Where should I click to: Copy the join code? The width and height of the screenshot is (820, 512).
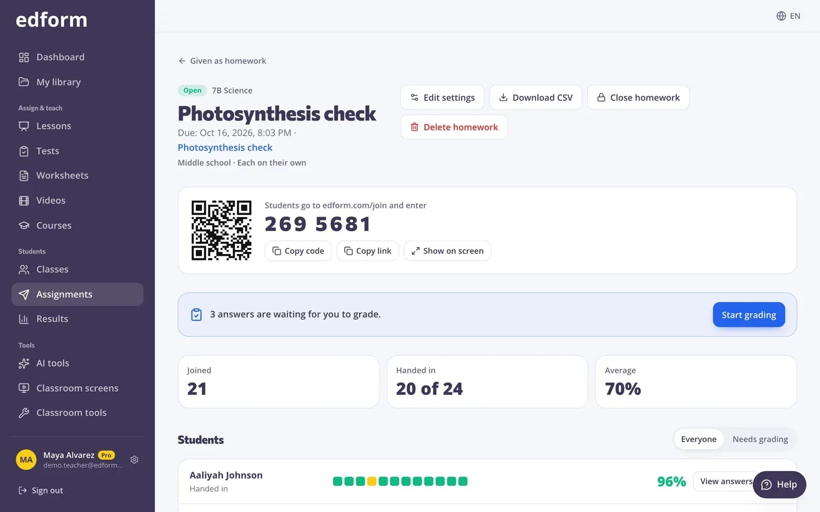pyautogui.click(x=298, y=251)
